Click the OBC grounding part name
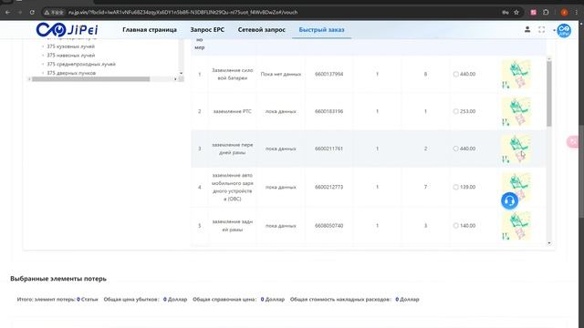The height and width of the screenshot is (328, 584). click(232, 187)
